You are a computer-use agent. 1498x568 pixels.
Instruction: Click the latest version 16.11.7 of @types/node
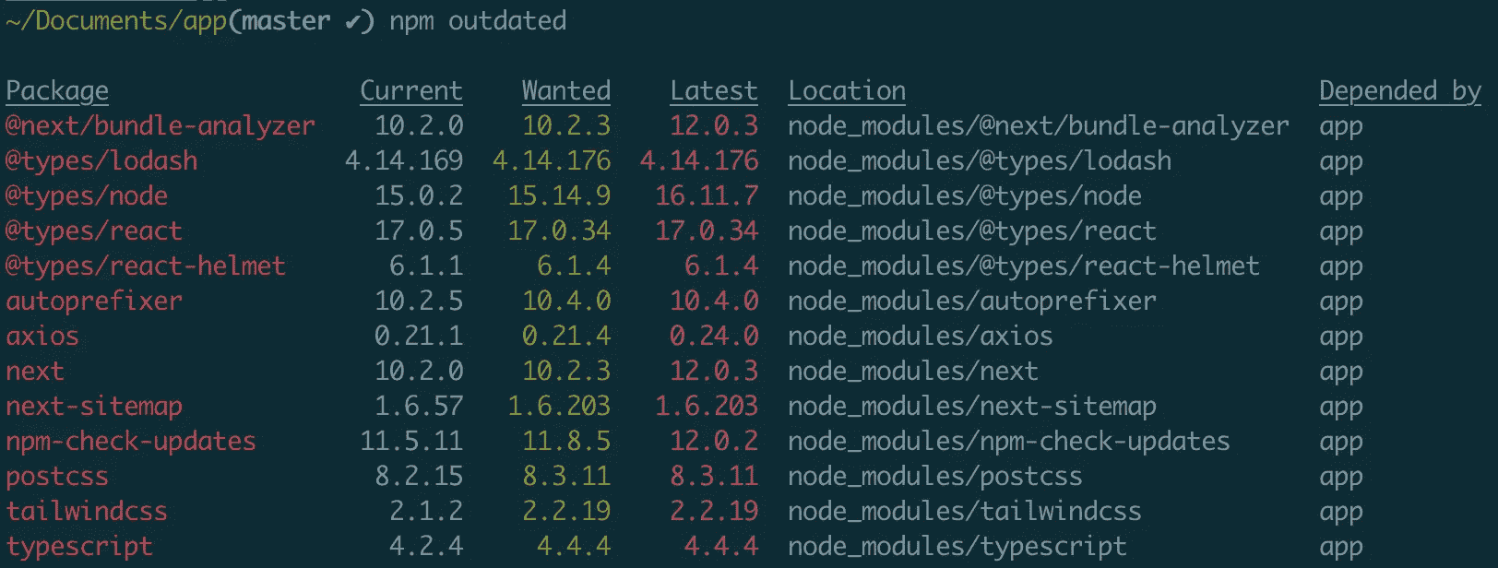(x=707, y=195)
